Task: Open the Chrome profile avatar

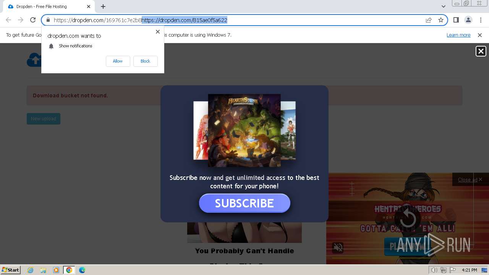Action: [x=468, y=20]
